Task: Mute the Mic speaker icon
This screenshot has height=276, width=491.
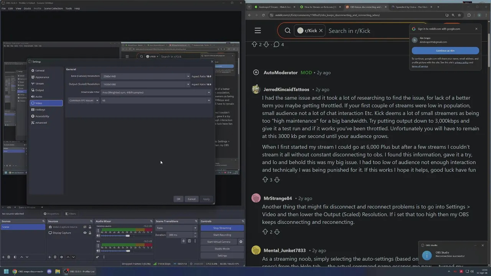Action: [x=98, y=251]
